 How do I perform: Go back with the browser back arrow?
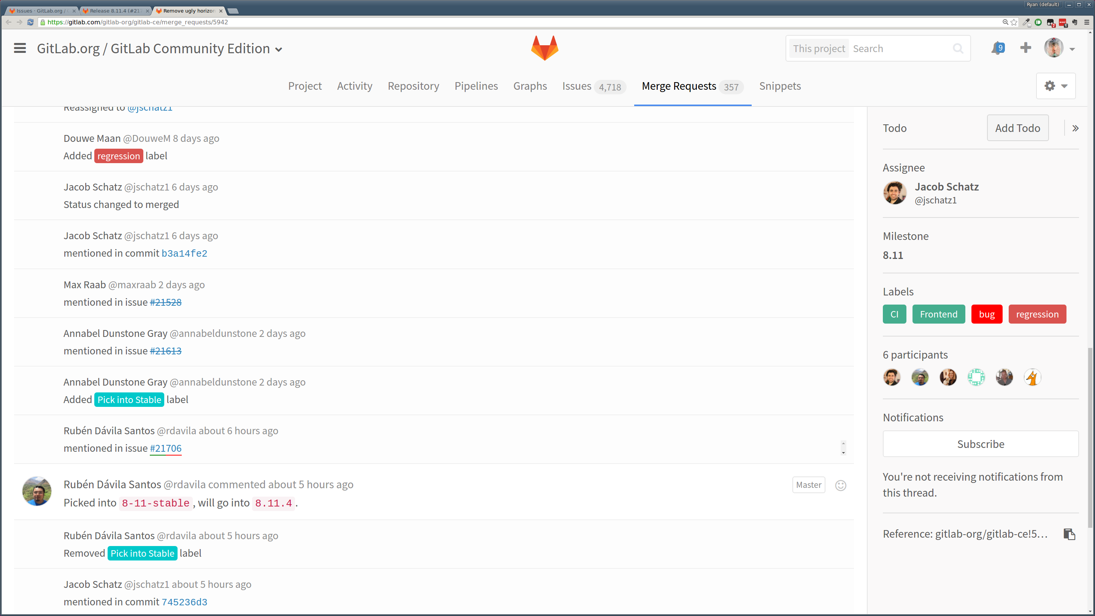(8, 22)
